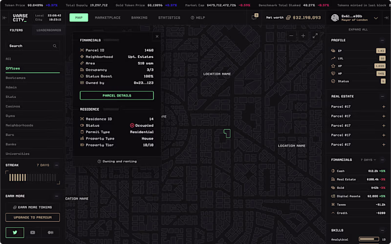
Task: Click Earn More Tokens button
Action: pyautogui.click(x=33, y=207)
